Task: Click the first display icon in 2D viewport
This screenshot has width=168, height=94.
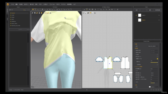Action: [84, 13]
